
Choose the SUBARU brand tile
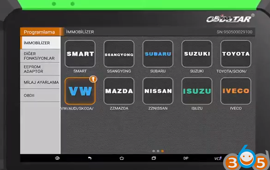point(158,54)
